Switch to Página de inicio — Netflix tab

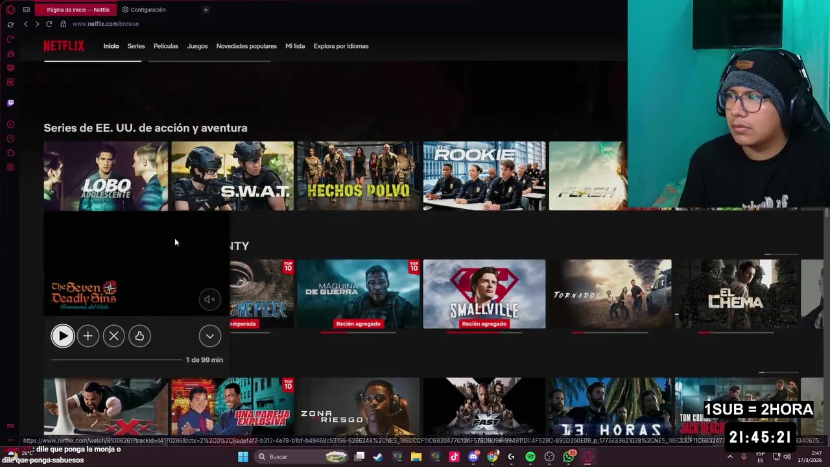(76, 10)
